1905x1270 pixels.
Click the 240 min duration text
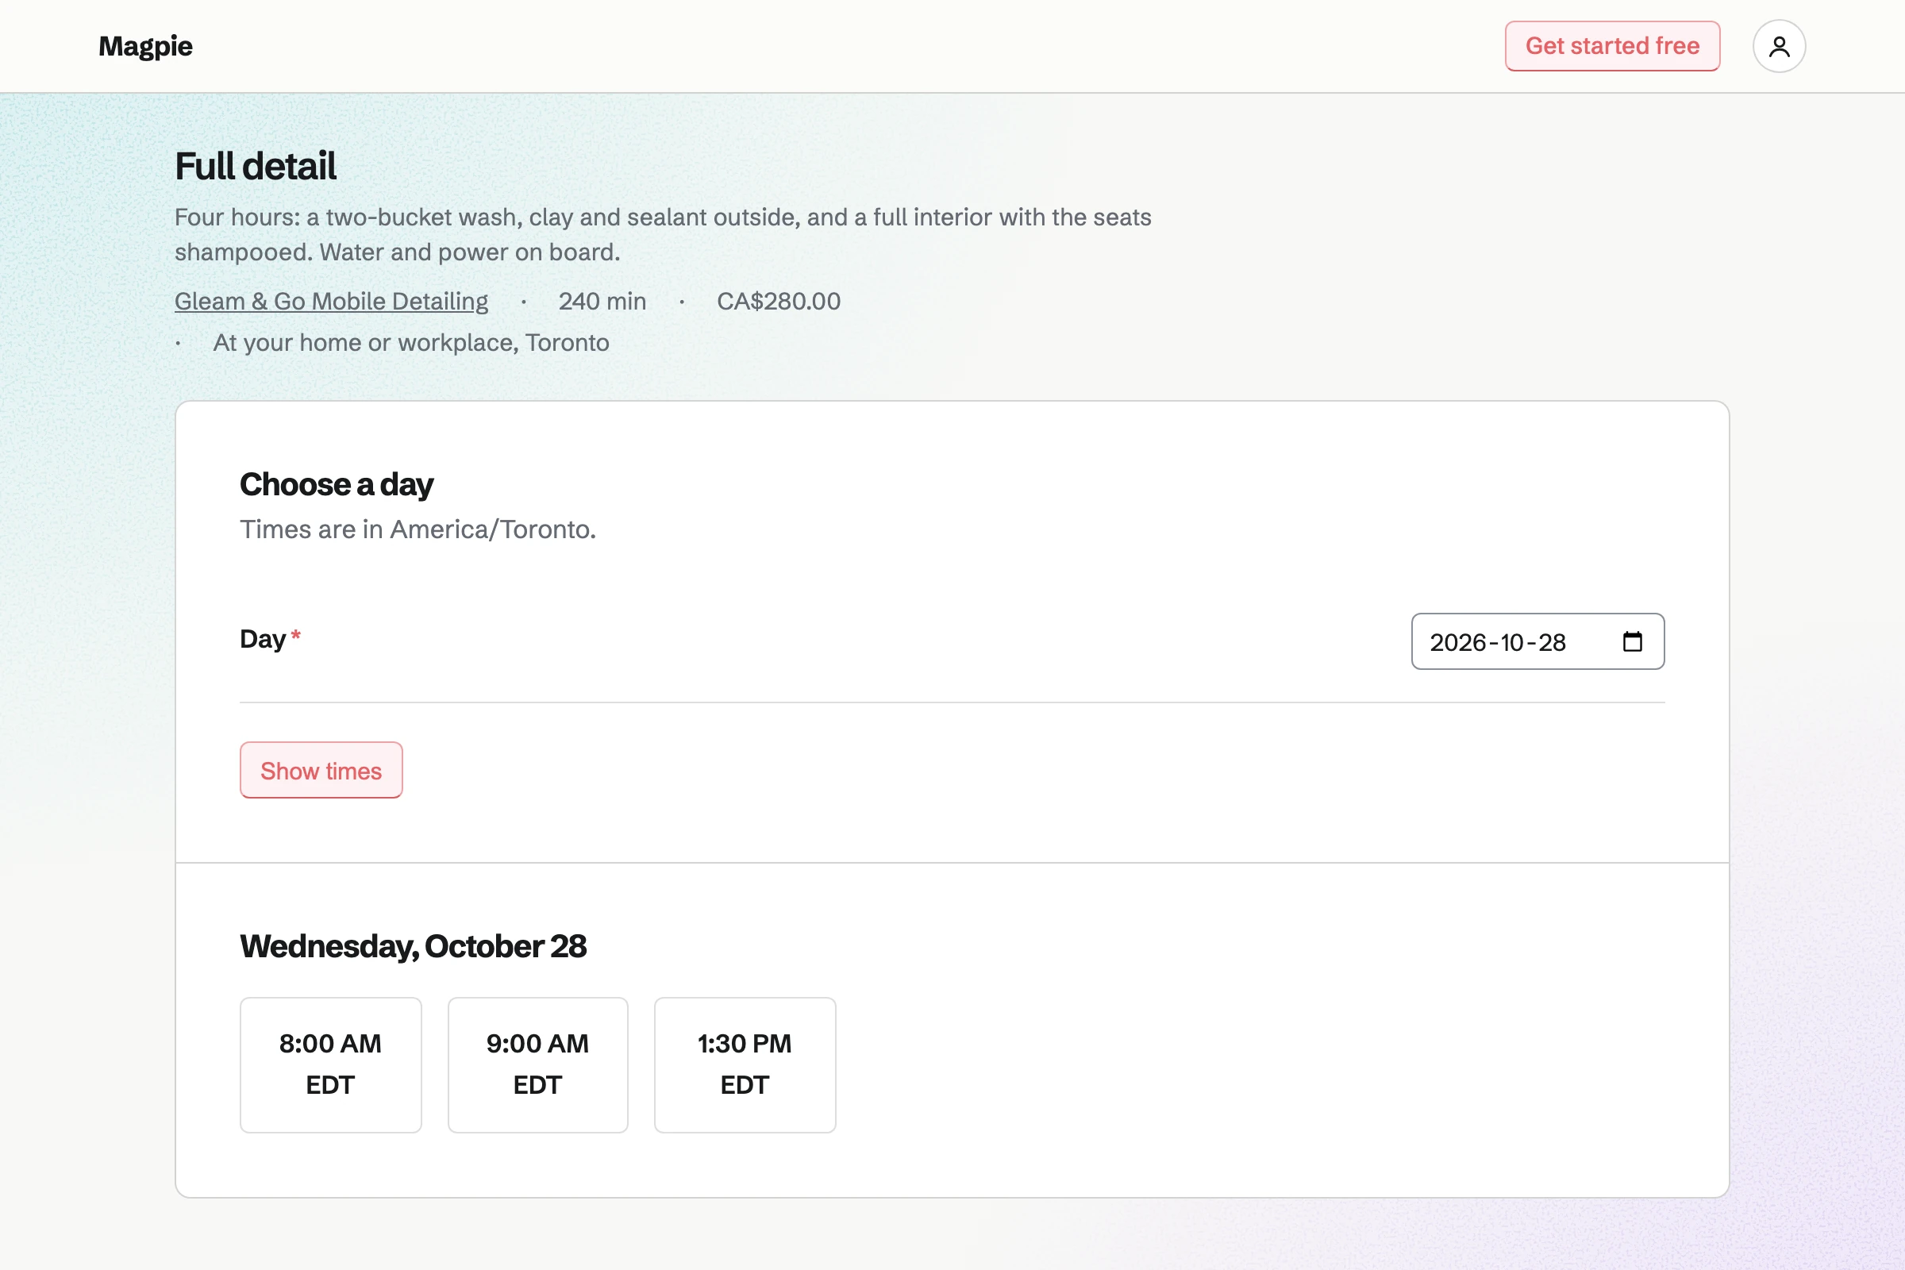602,302
